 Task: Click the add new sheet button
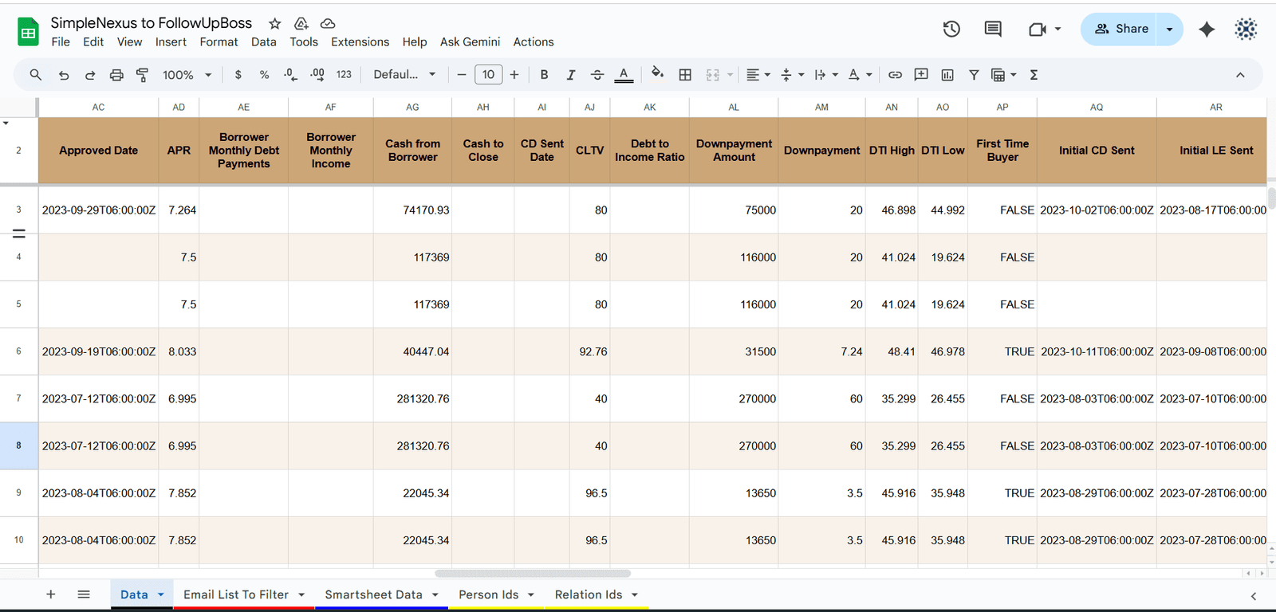click(x=51, y=594)
